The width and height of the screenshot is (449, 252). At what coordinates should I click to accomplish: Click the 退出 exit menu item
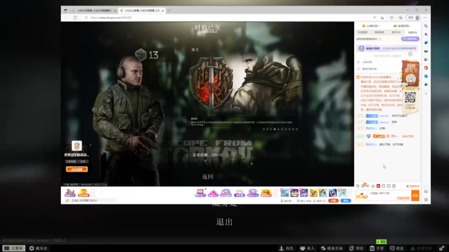(x=224, y=222)
